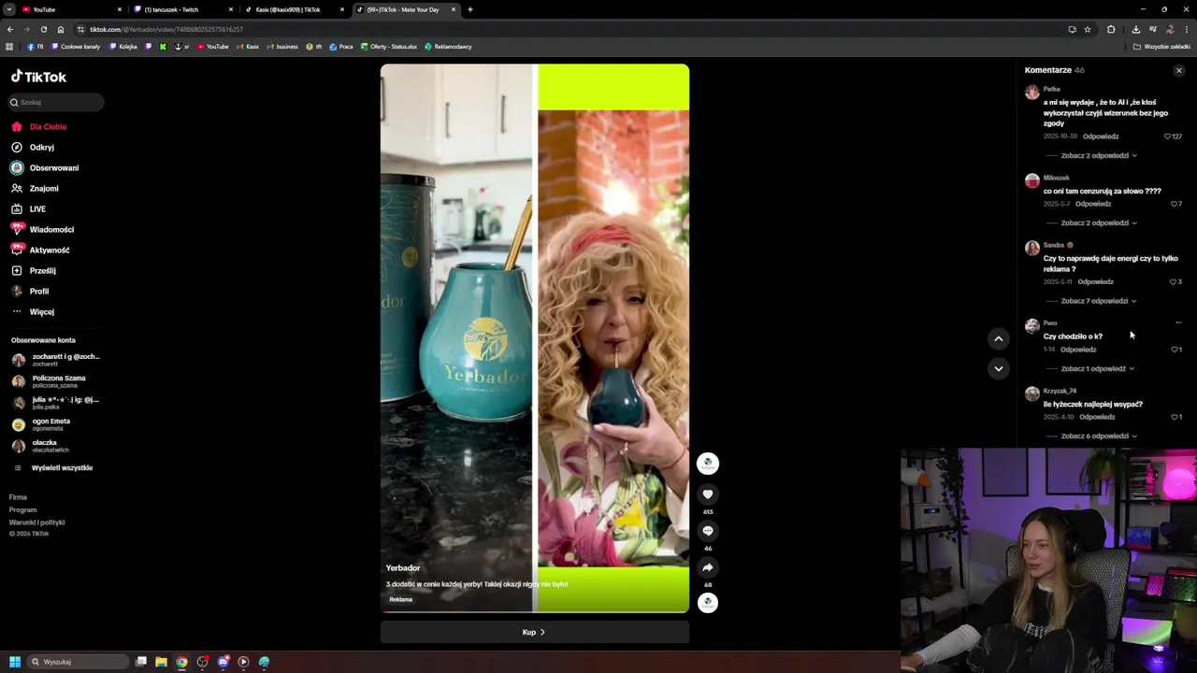
Task: Like Krzyzak_74's comment heart
Action: [x=1175, y=417]
